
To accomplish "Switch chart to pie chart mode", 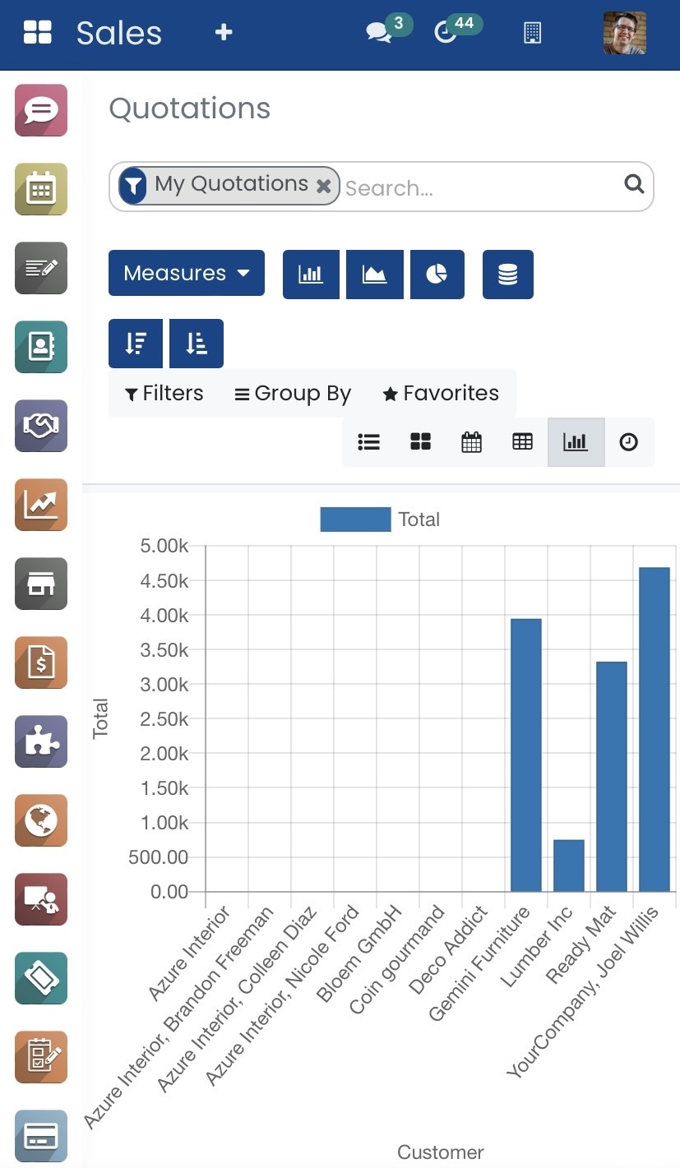I will [x=437, y=275].
